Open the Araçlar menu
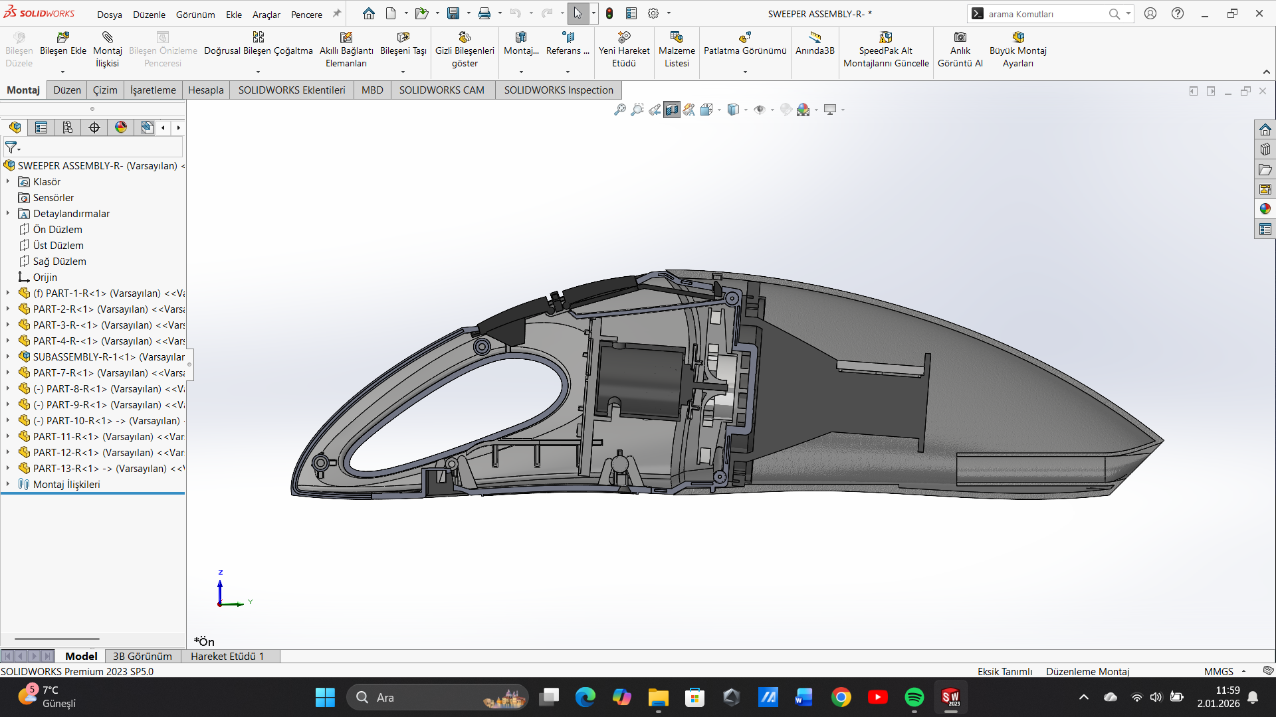The height and width of the screenshot is (717, 1276). pos(266,14)
